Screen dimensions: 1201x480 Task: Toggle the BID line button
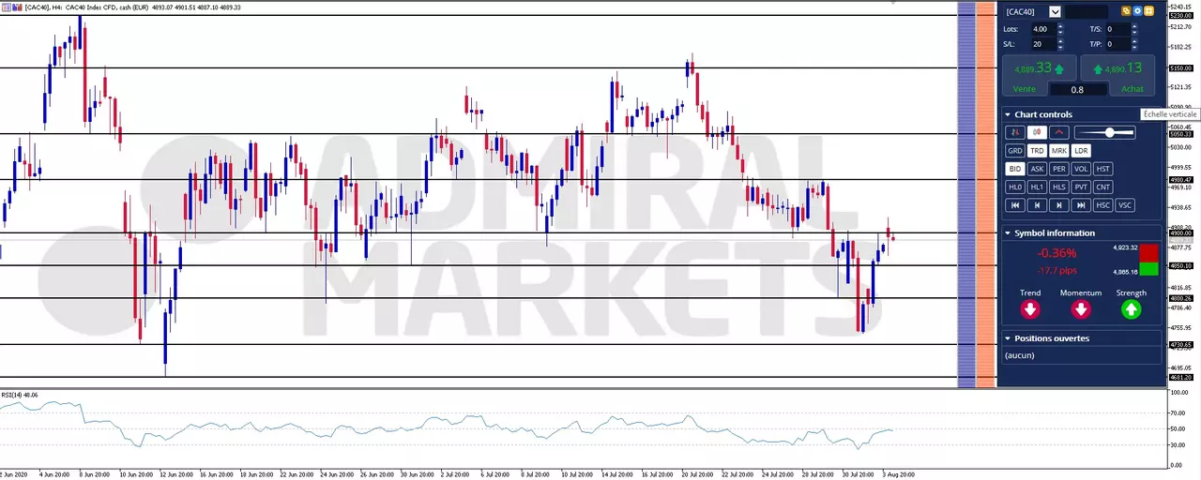click(x=1014, y=169)
